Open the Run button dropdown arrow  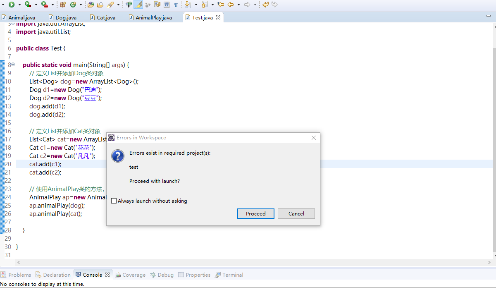[19, 5]
